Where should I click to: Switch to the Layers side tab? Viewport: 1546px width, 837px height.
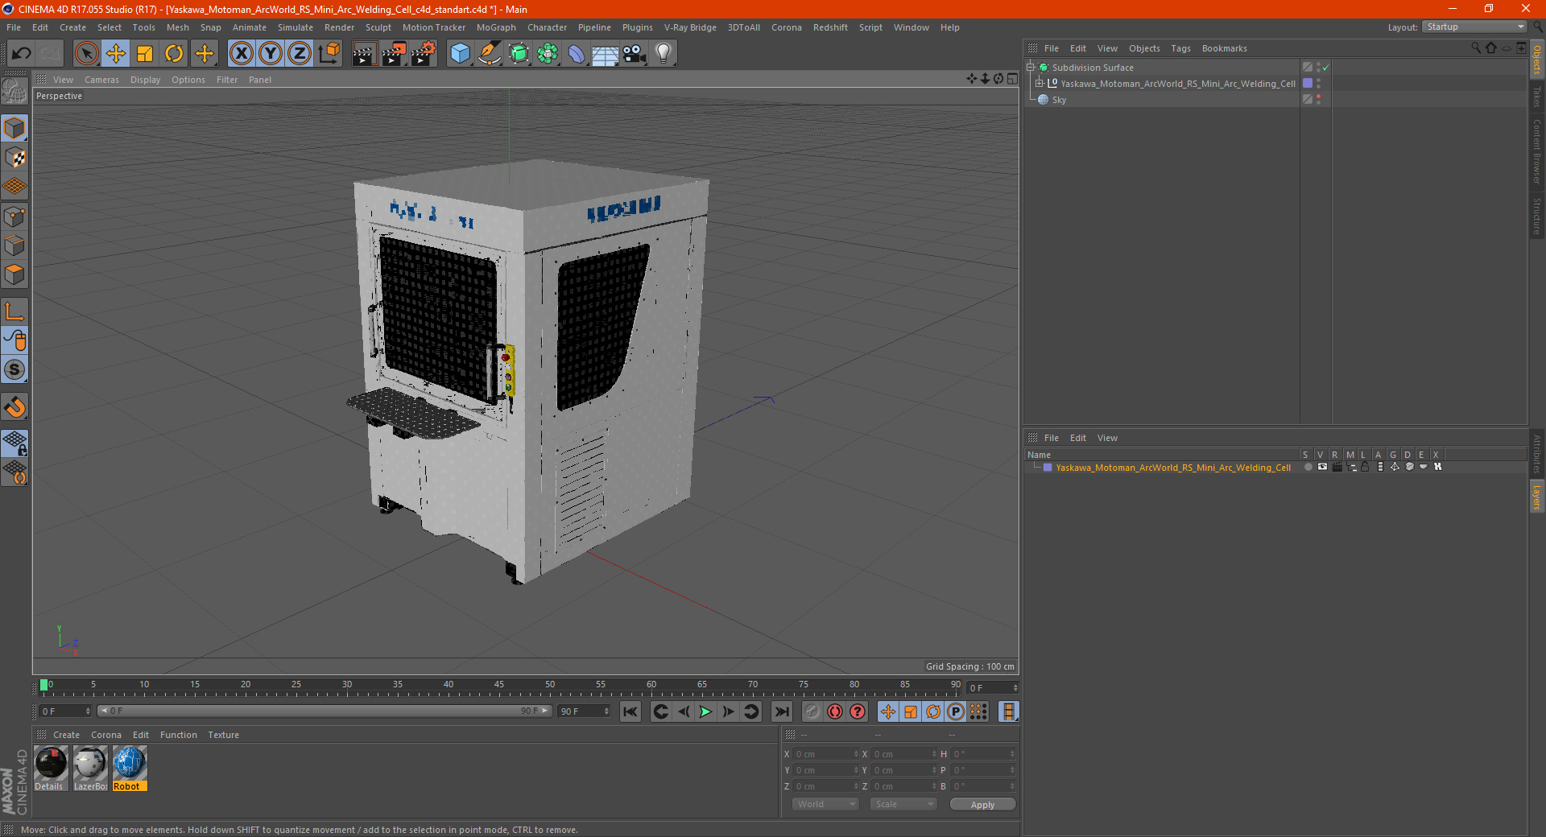1537,497
